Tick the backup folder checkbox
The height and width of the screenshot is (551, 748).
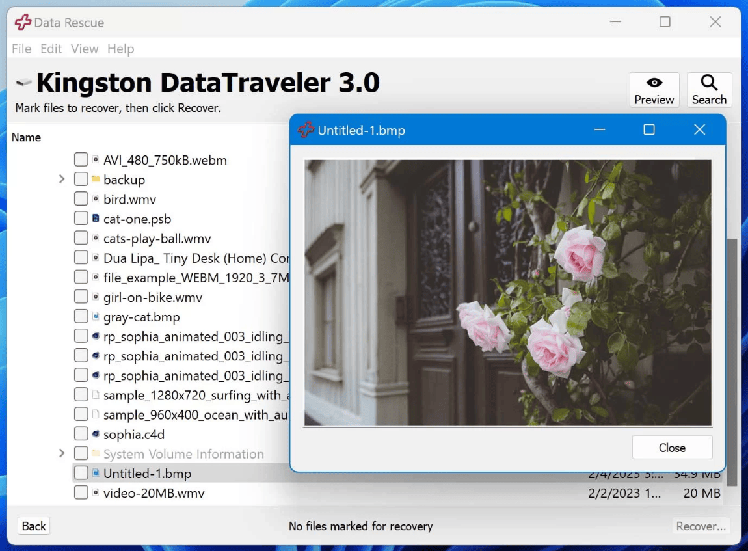[81, 179]
